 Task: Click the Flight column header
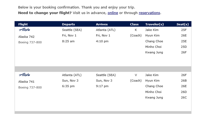(23, 24)
